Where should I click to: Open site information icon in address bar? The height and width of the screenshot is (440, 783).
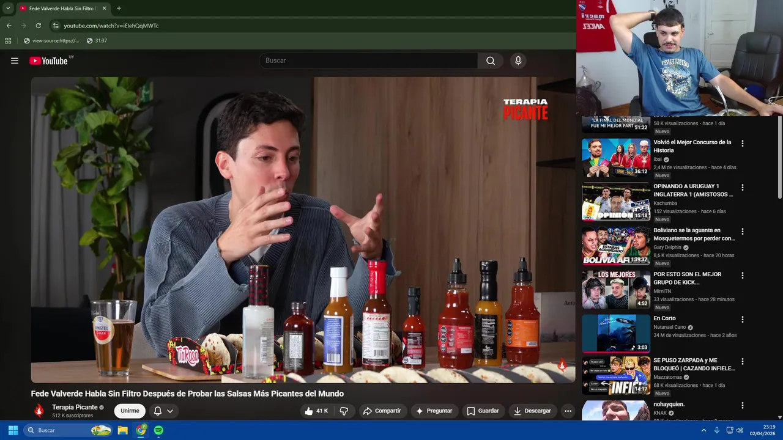pos(56,26)
